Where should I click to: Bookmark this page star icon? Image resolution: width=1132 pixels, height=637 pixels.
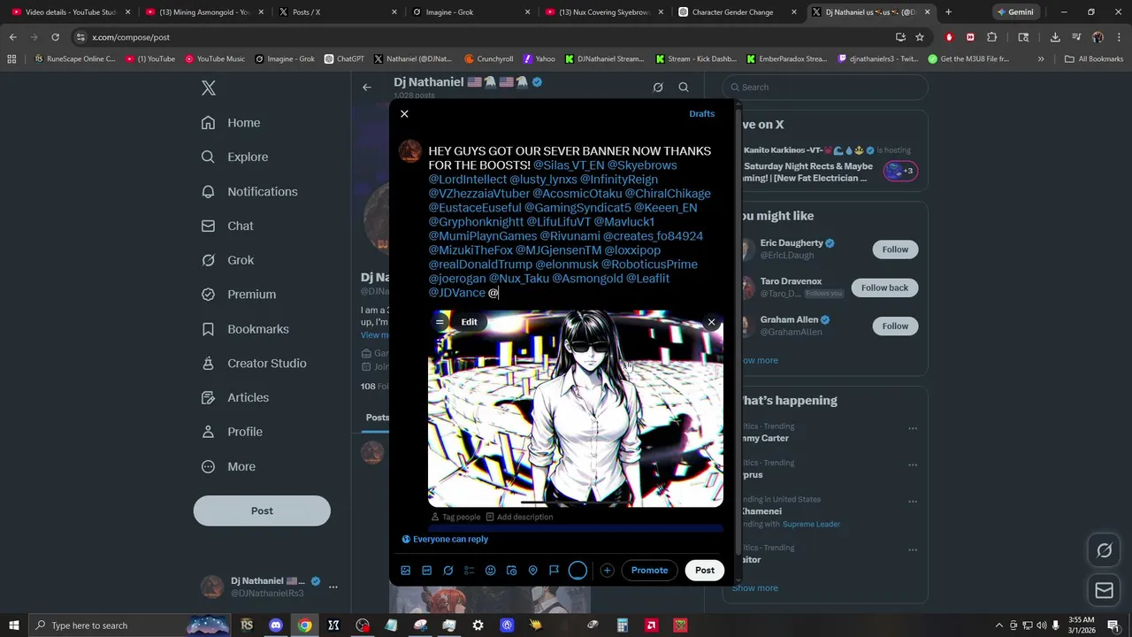tap(920, 37)
